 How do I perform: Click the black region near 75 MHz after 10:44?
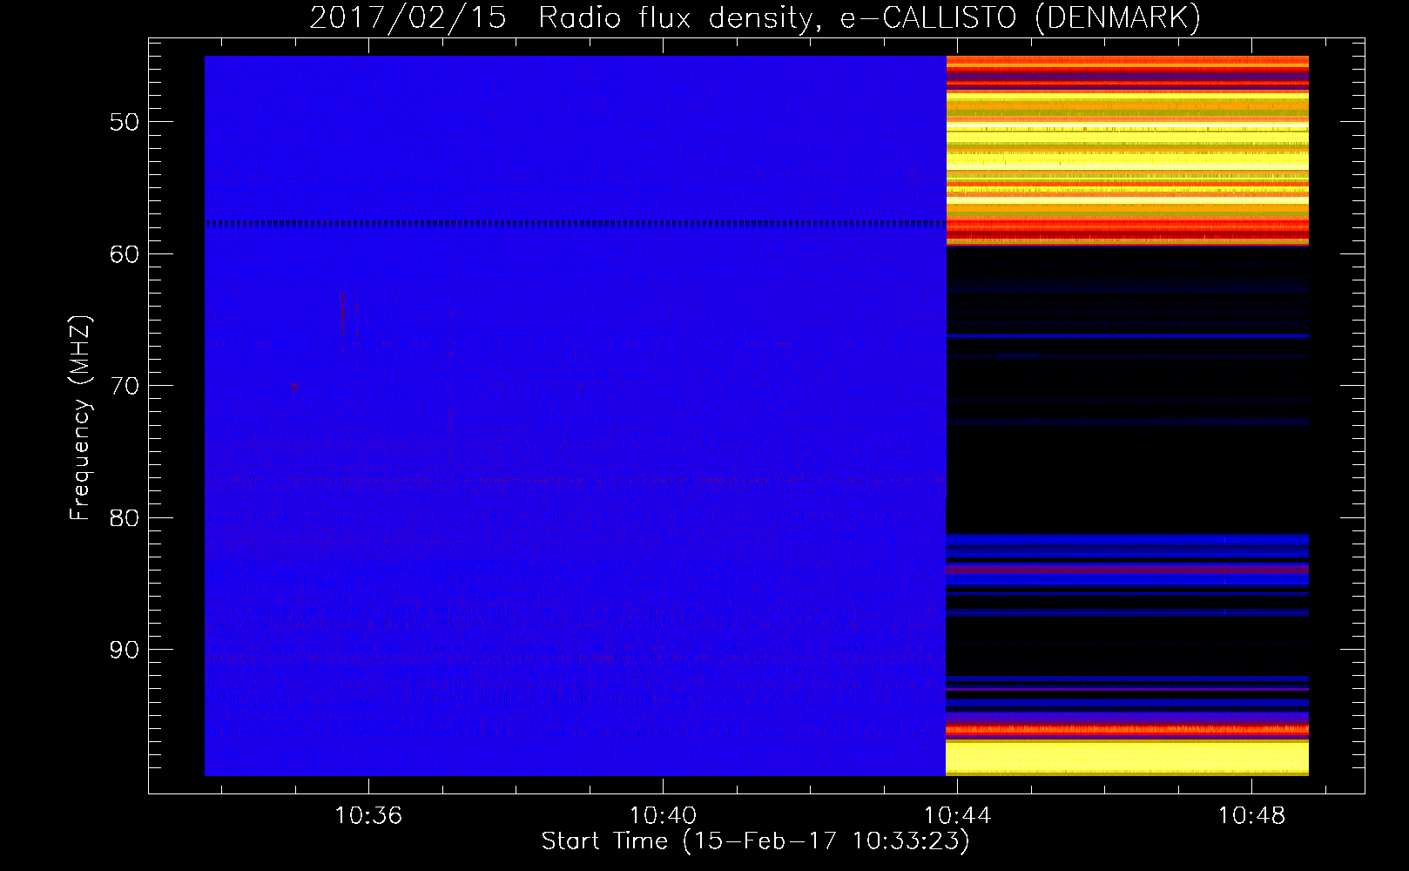[1128, 479]
